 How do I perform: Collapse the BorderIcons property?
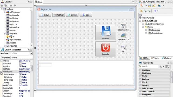1,72
